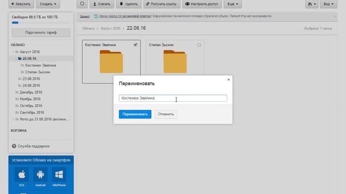
Task: Click the rename text input field
Action: tap(173, 98)
